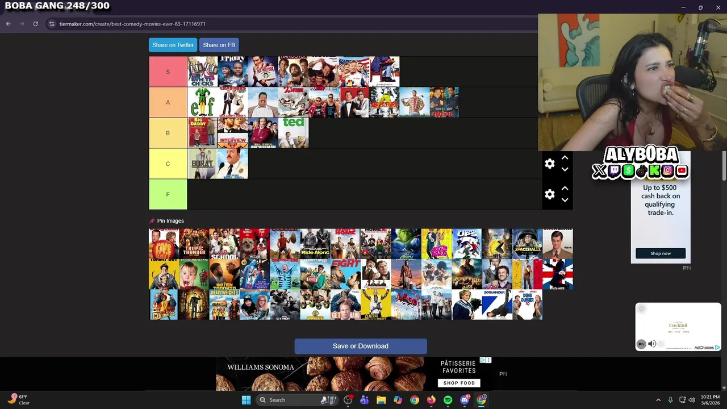Viewport: 727px width, 409px height.
Task: Open Microsoft Teams from the taskbar
Action: 364,400
